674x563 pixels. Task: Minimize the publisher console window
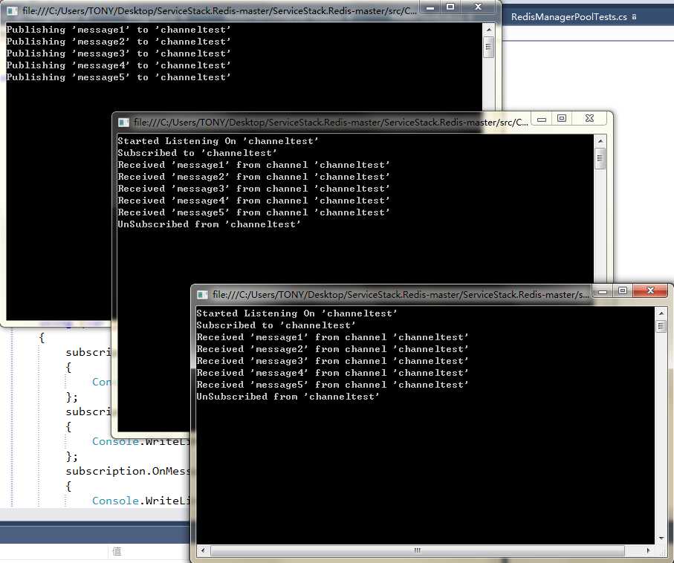[430, 7]
